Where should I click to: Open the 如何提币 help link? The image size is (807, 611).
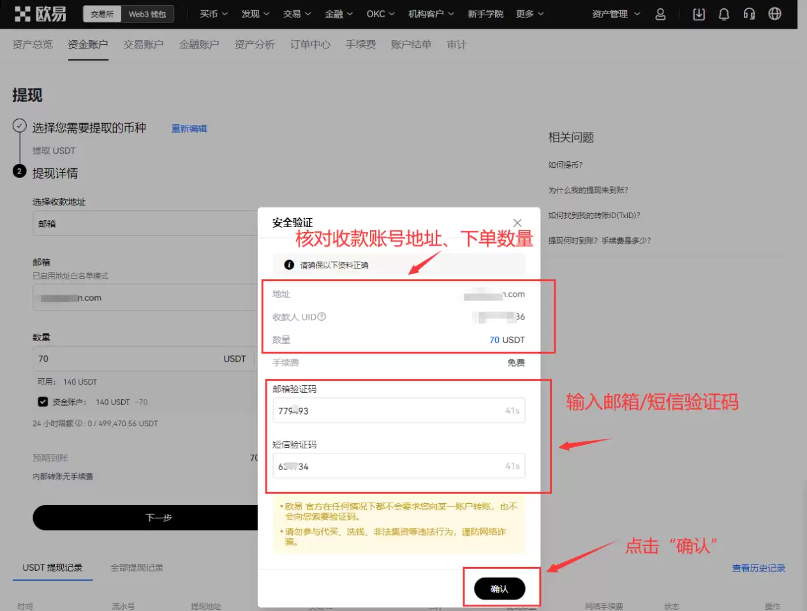pos(566,164)
